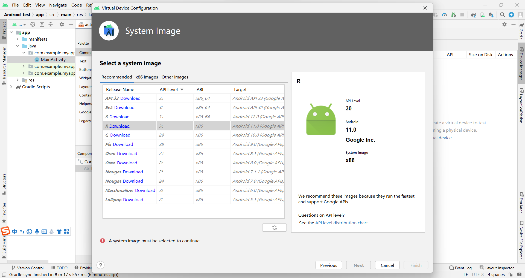Open Layout Validation side tab
Screen dimensions: 525x278
point(521,105)
